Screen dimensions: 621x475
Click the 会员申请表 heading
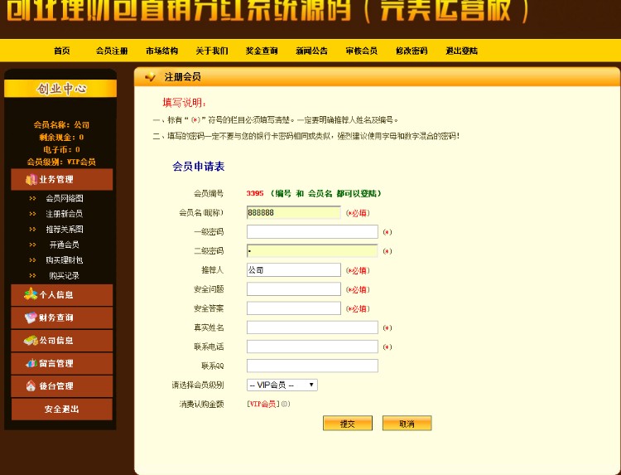(x=199, y=167)
